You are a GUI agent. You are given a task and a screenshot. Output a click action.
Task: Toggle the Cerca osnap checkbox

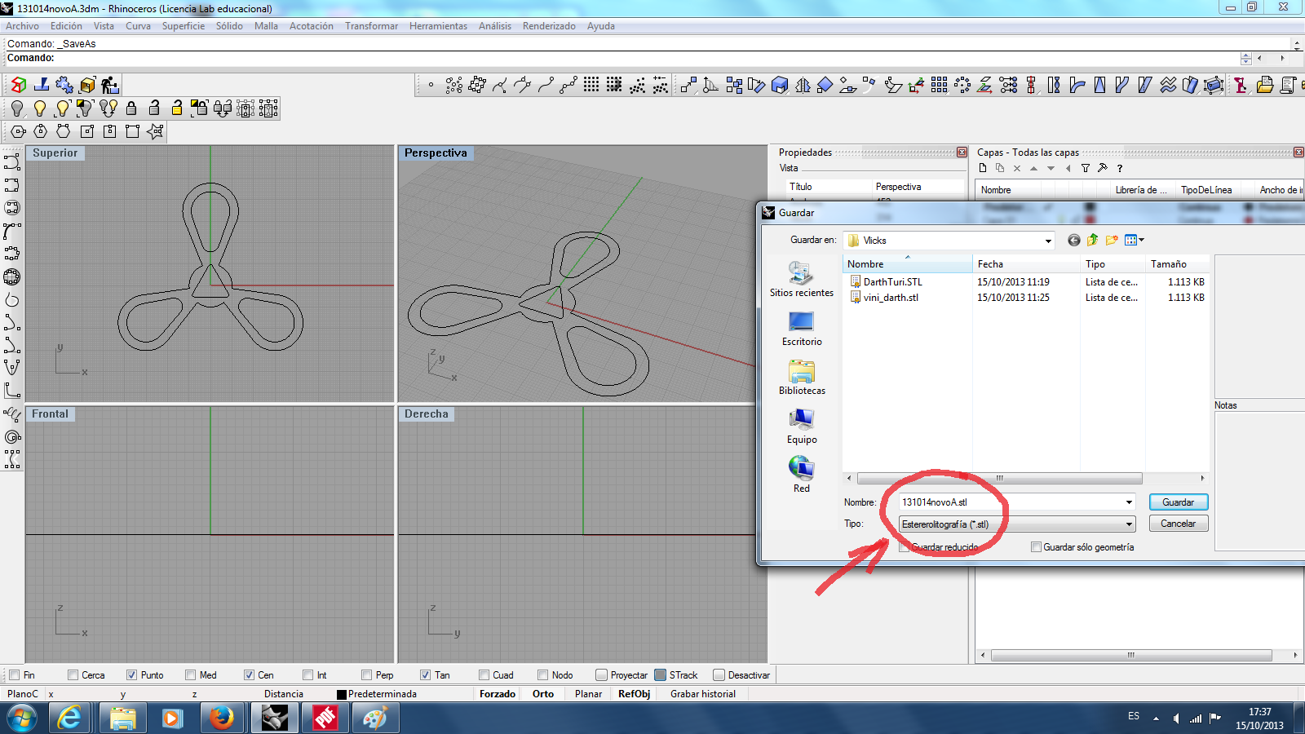pos(73,674)
